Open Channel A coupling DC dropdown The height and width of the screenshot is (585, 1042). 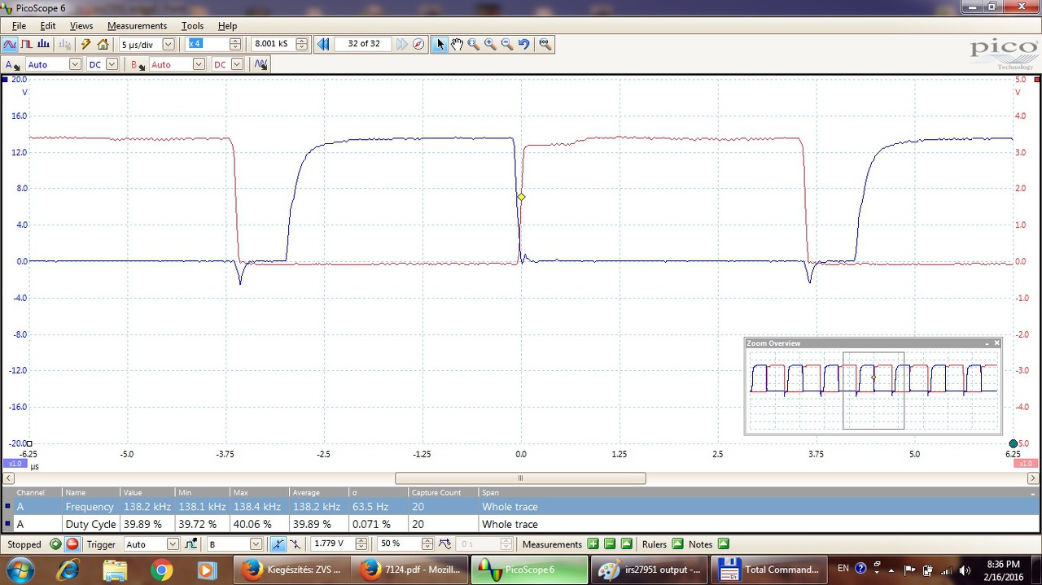112,64
